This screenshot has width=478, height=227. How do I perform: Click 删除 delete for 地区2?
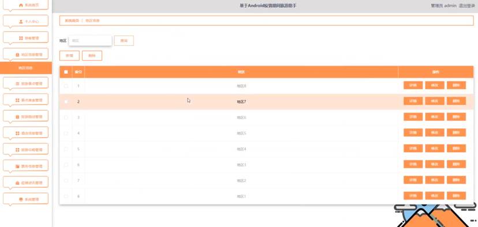[457, 180]
